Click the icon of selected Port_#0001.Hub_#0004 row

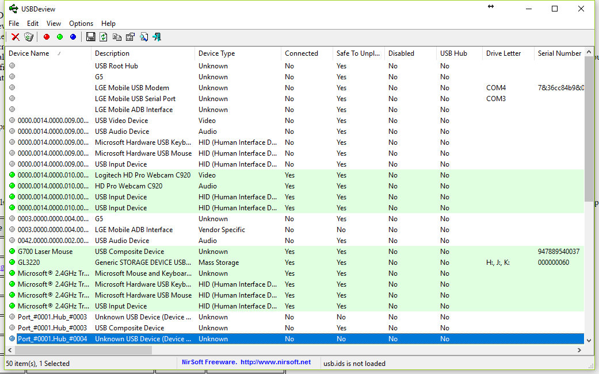click(x=12, y=338)
